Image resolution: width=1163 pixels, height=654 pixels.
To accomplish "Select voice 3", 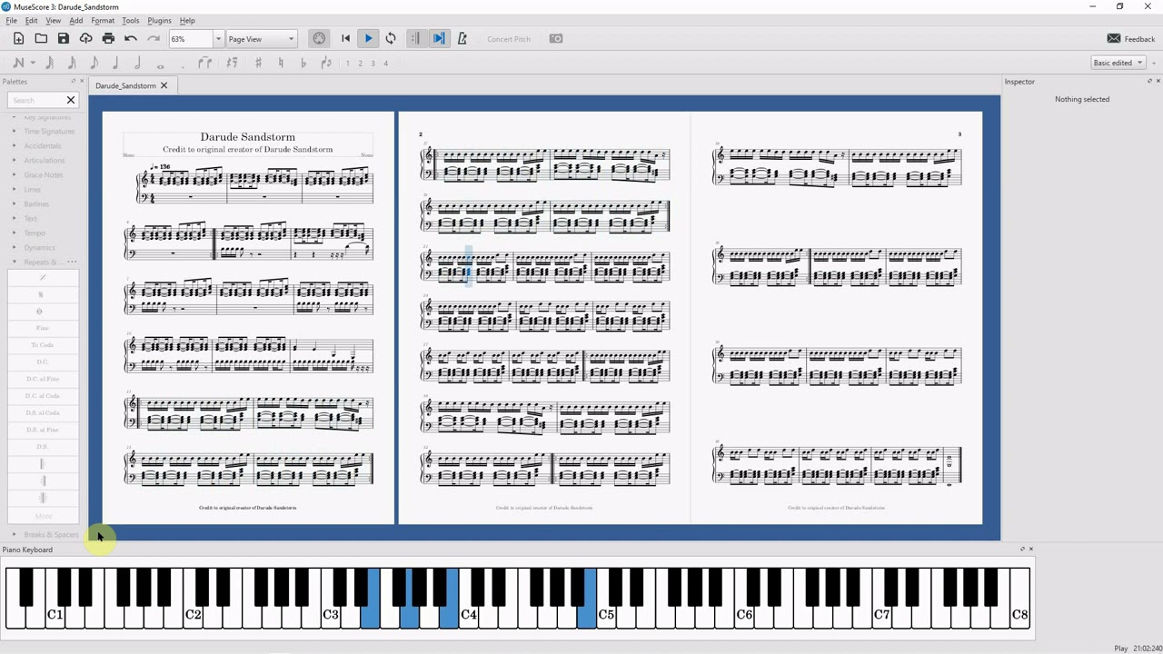I will [373, 64].
